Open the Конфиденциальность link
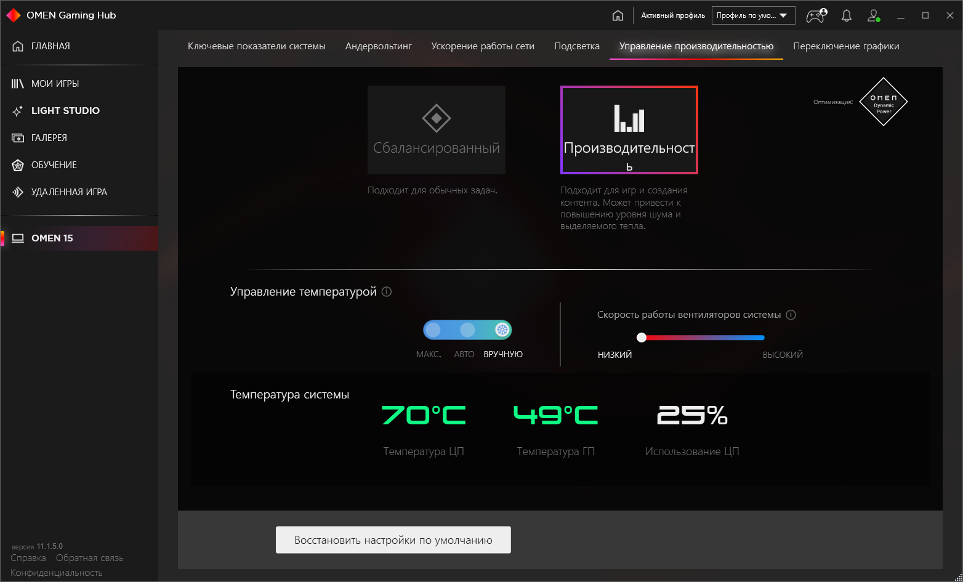This screenshot has height=582, width=963. (x=57, y=573)
